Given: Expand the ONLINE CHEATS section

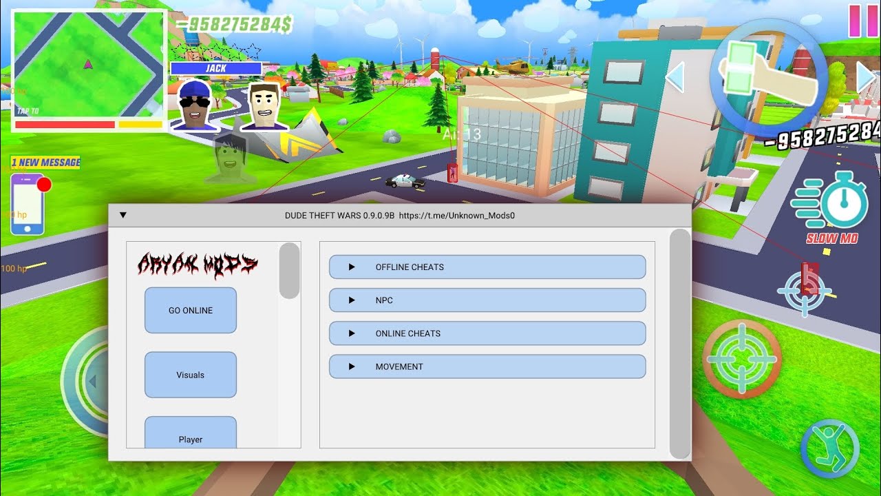Looking at the screenshot, I should [x=487, y=333].
